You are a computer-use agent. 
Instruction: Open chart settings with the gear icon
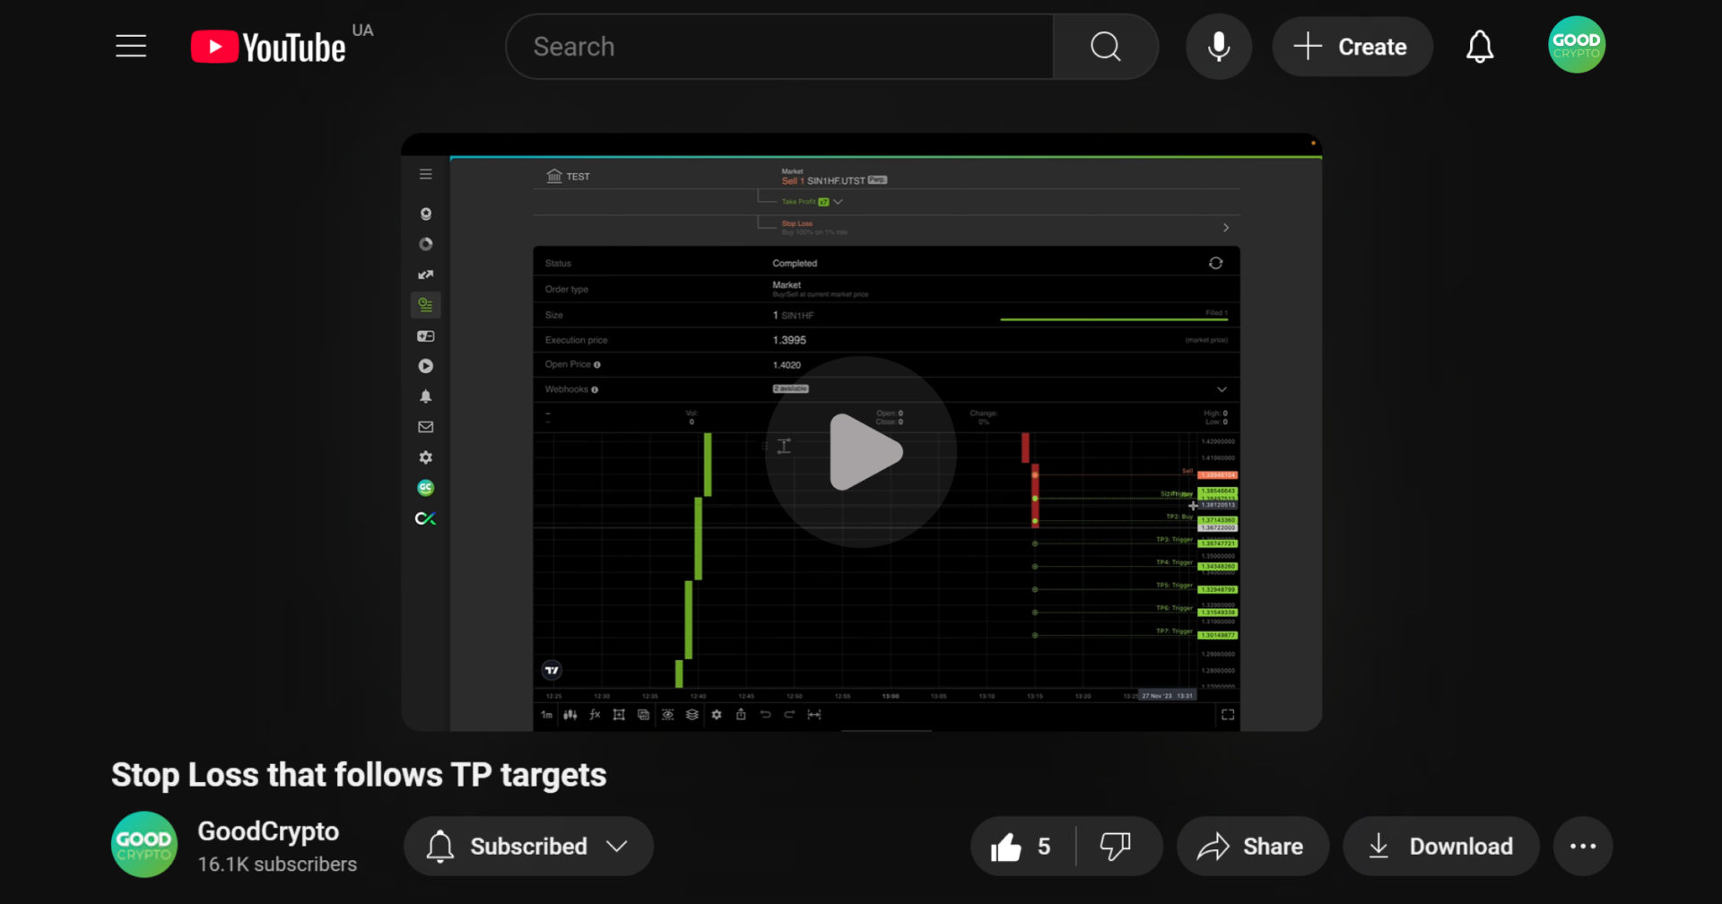[x=716, y=715]
